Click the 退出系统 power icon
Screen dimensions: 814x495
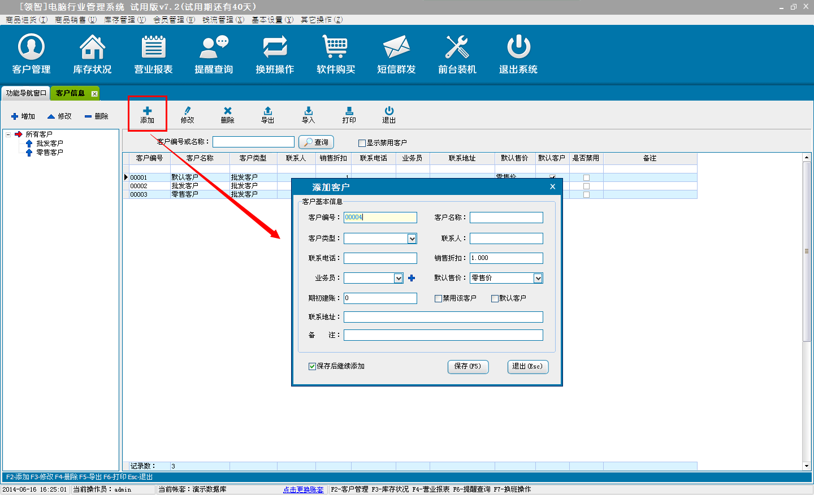coord(518,47)
